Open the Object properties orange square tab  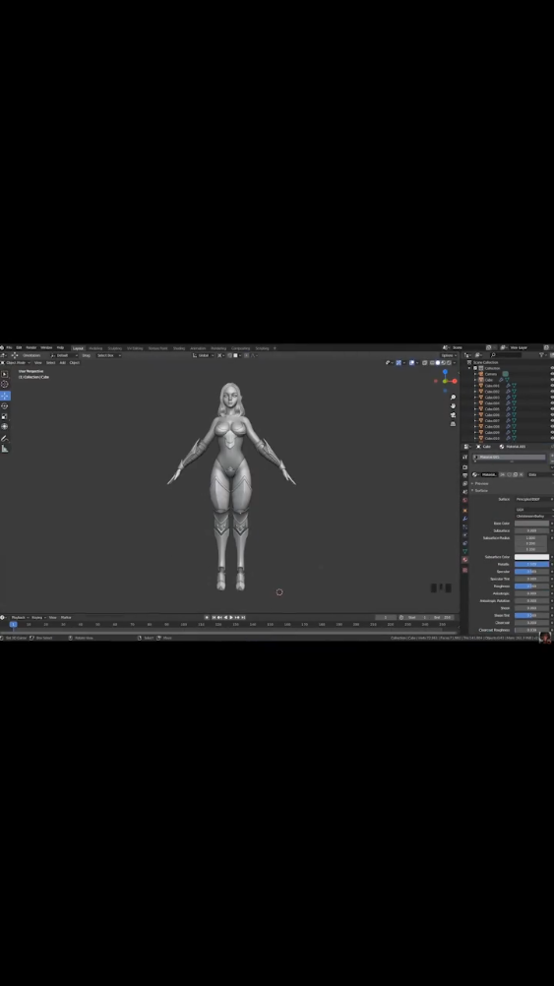tap(464, 510)
